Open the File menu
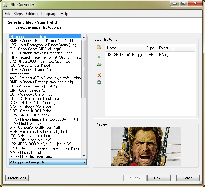This screenshot has height=187, width=205. pyautogui.click(x=8, y=14)
